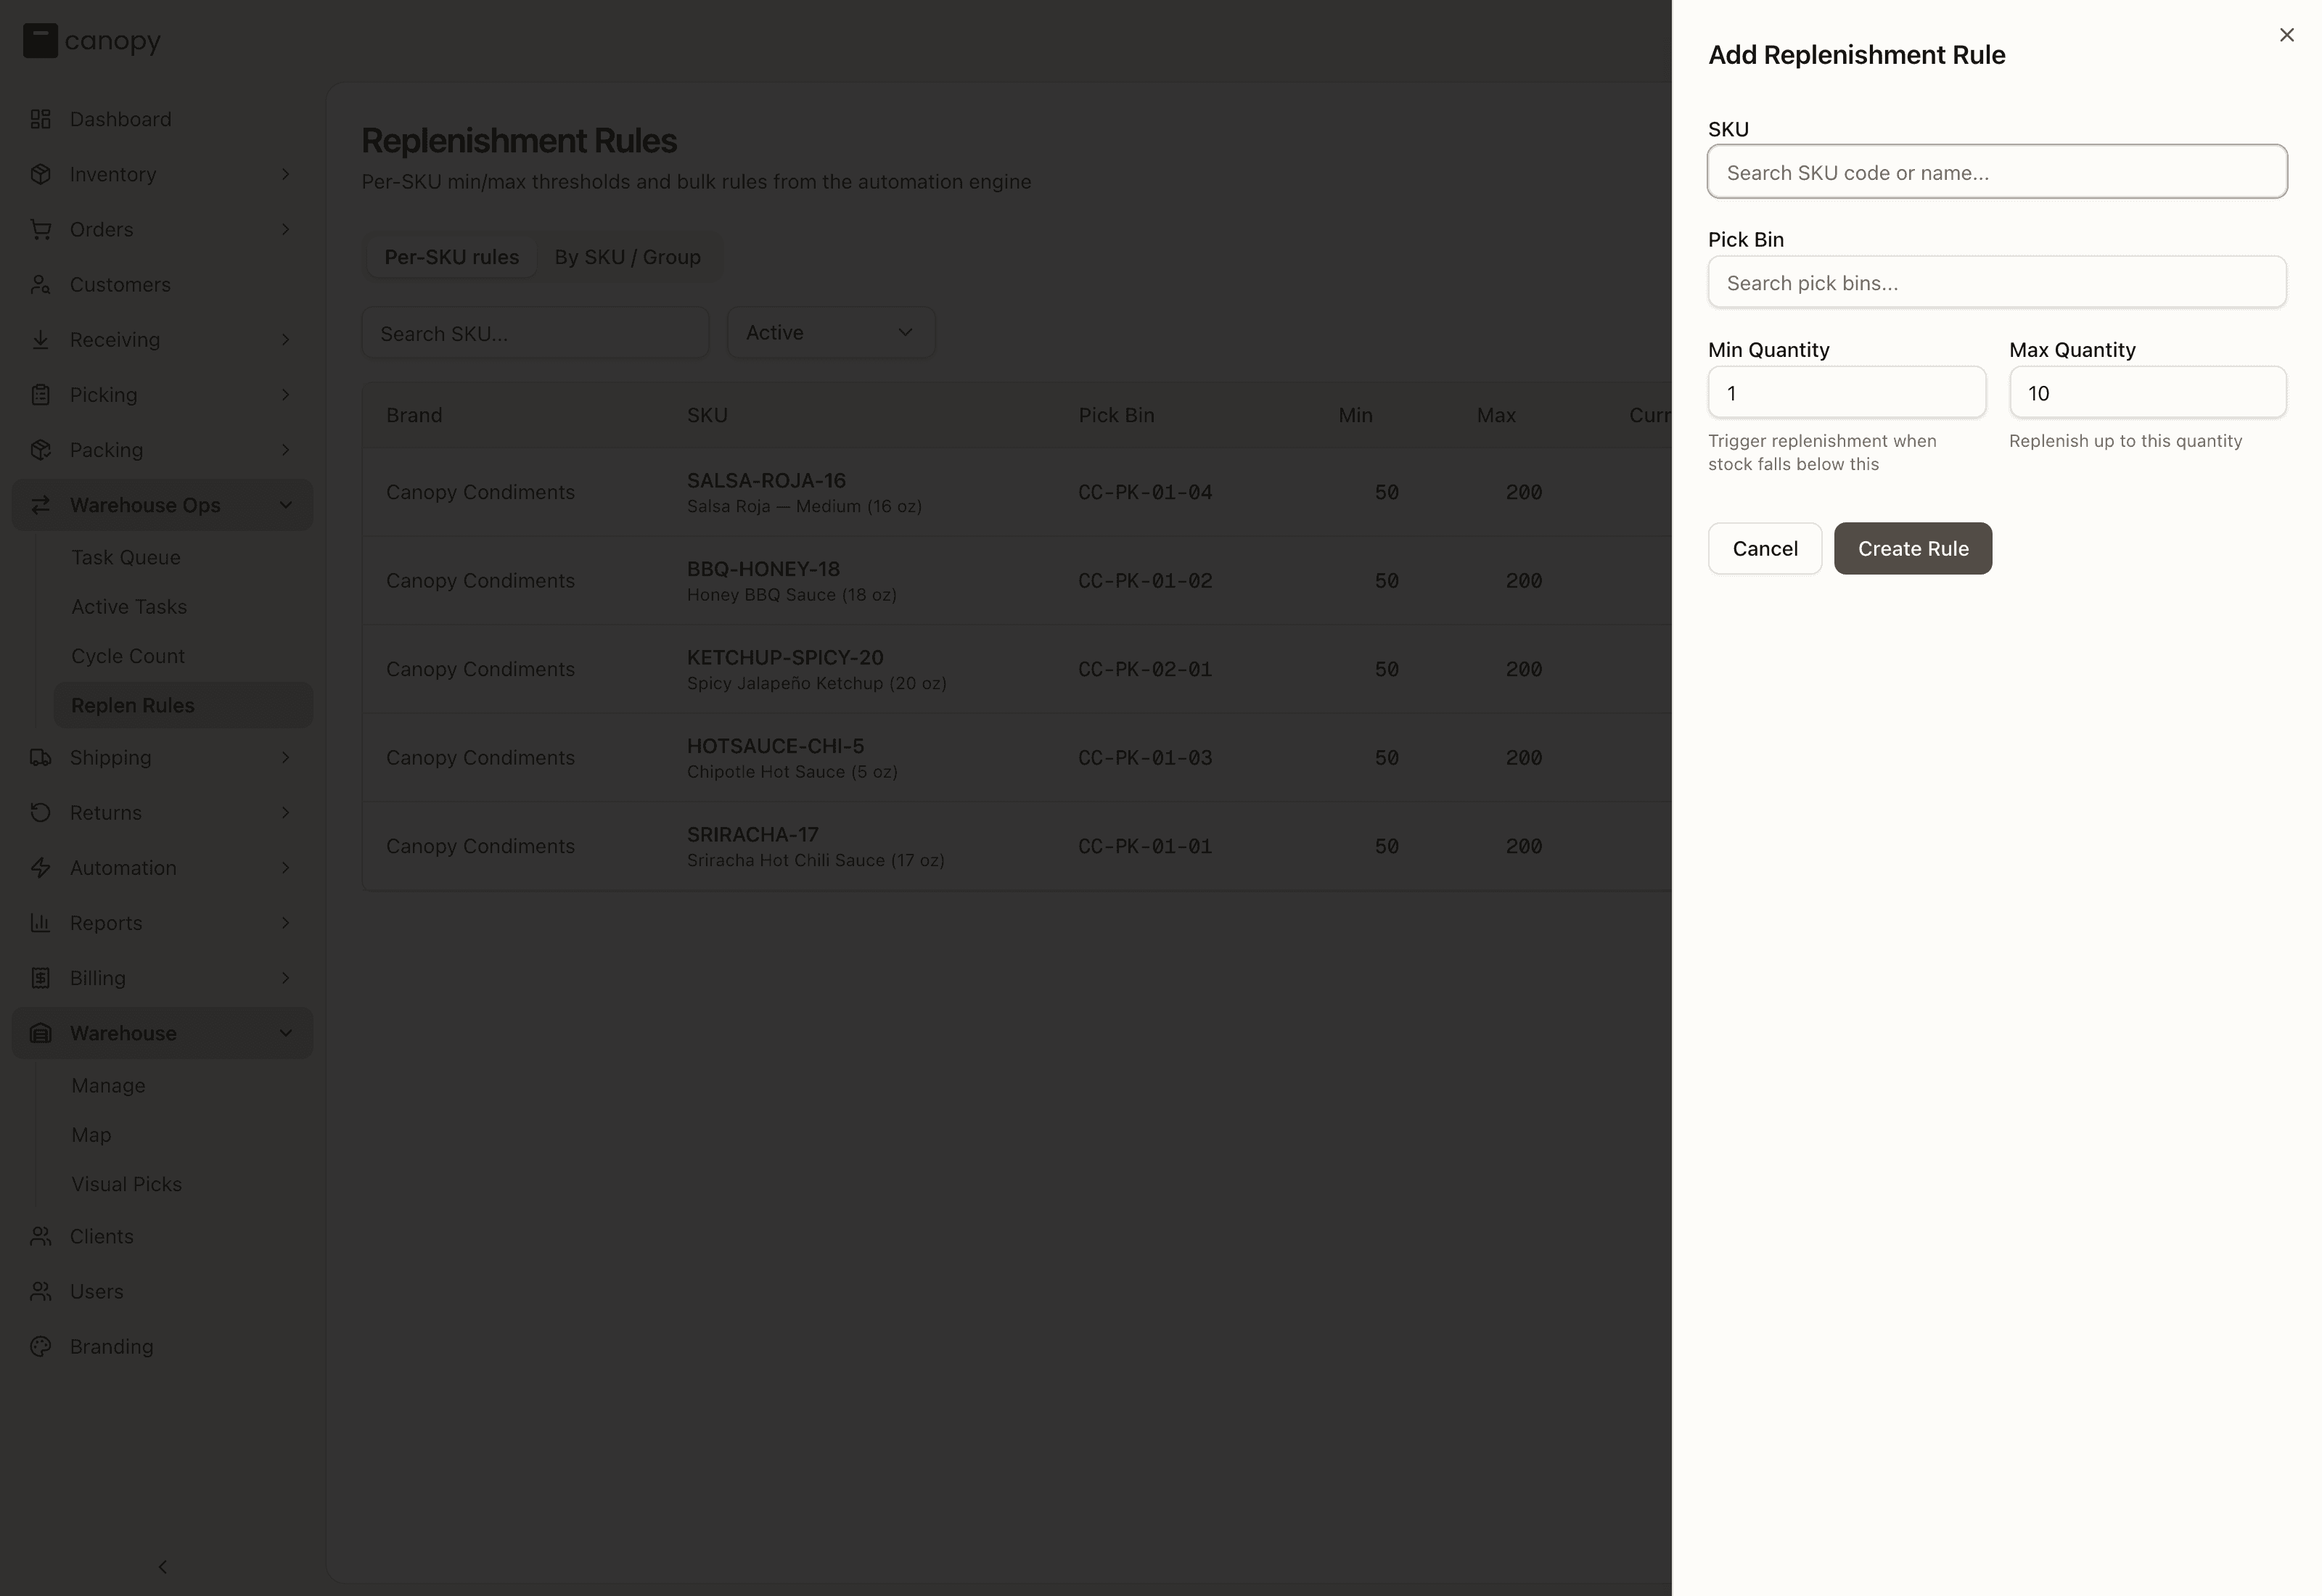Click KETCHUP-SPICY-20 SKU code

(785, 657)
